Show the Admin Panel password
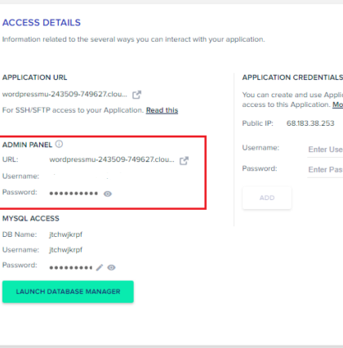343x348 pixels. [x=108, y=194]
